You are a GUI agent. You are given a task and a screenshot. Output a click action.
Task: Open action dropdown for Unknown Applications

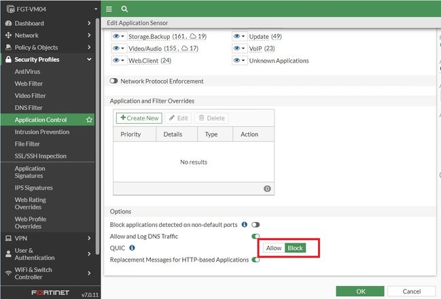(239, 60)
